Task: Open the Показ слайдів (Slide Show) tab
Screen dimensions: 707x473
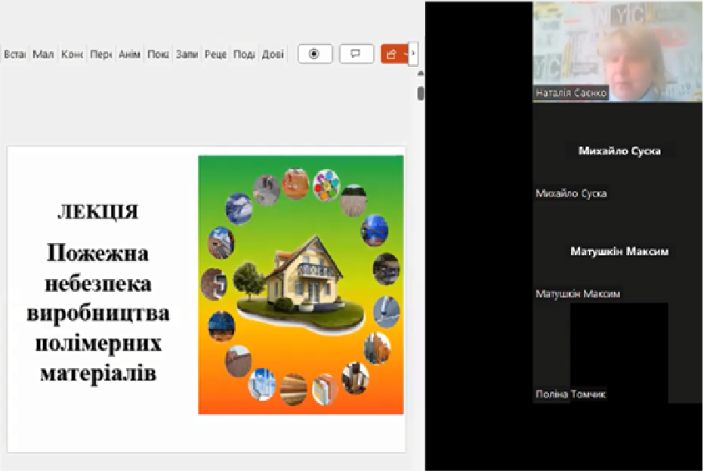Action: coord(158,54)
